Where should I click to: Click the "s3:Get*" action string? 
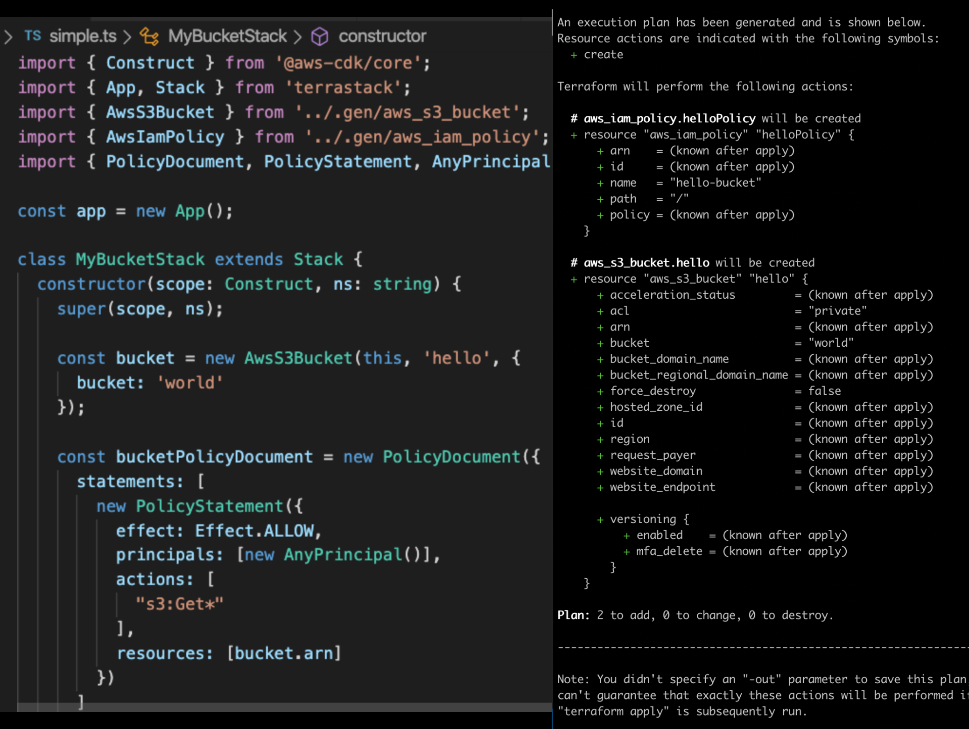pyautogui.click(x=179, y=604)
